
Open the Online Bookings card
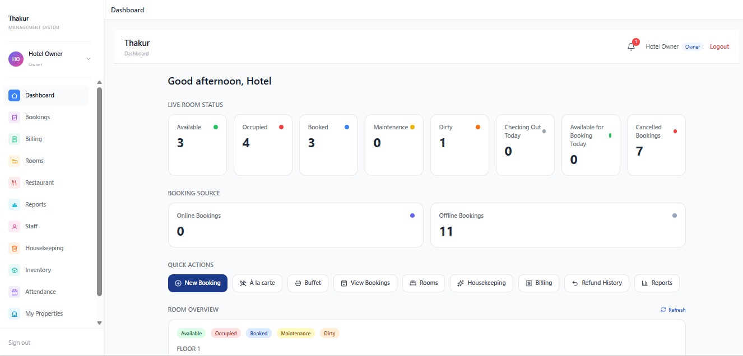(296, 225)
